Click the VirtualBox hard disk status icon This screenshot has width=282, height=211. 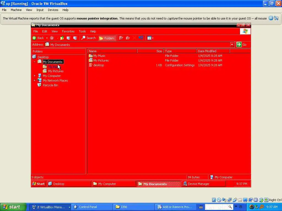tap(214, 200)
